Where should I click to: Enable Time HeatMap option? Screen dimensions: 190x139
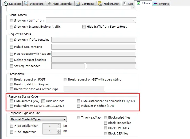[79, 118]
